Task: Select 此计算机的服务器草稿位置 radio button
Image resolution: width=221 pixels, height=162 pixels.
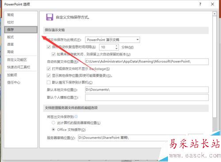Action: click(53, 123)
